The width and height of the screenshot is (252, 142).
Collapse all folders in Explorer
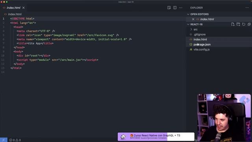249,24
